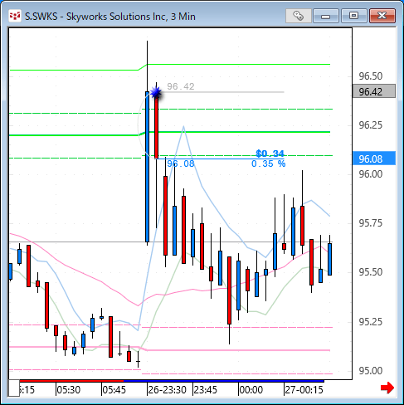Click the gray 96.42 text near the star
Viewport: 404px width, 405px height.
pos(181,86)
